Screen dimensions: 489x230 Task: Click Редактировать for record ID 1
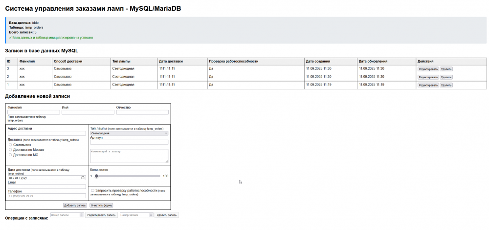tap(428, 85)
